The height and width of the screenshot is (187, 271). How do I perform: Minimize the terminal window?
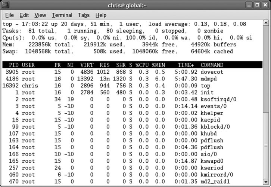point(249,5)
